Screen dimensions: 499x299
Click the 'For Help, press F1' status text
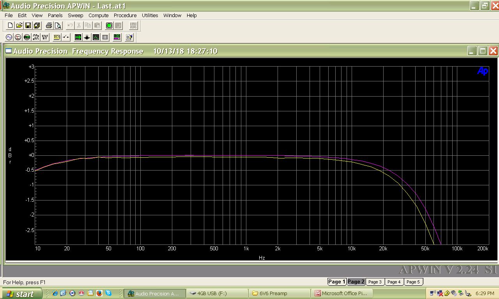[x=25, y=282]
